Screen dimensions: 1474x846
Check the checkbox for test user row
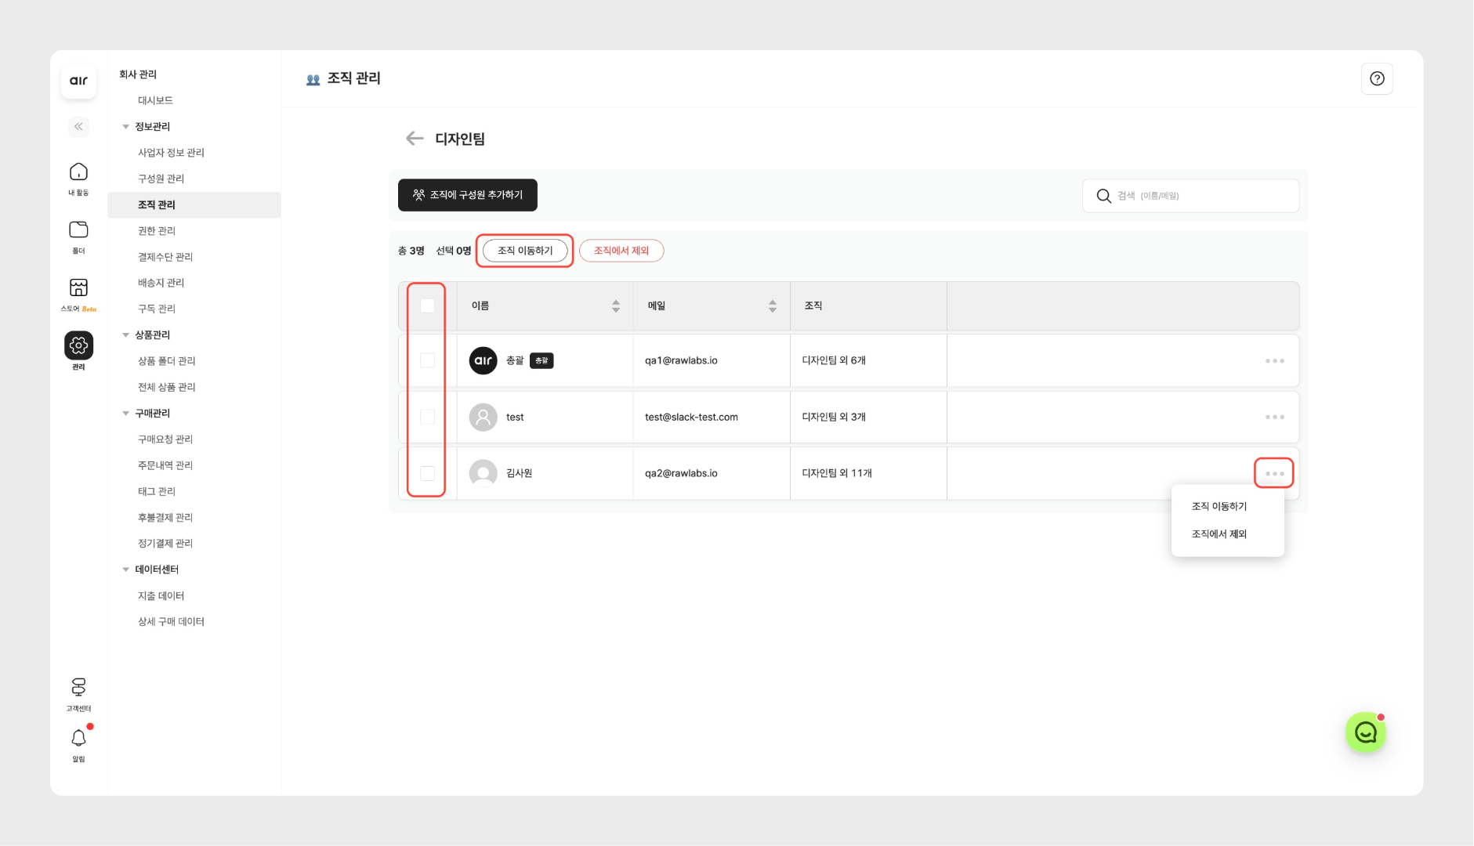[x=427, y=417]
